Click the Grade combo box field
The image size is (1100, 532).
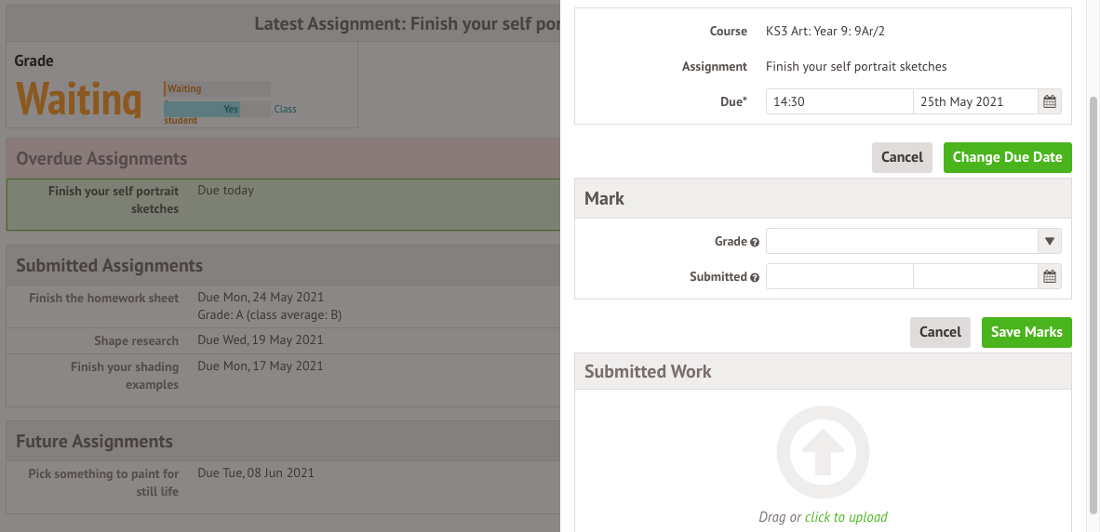pos(913,241)
